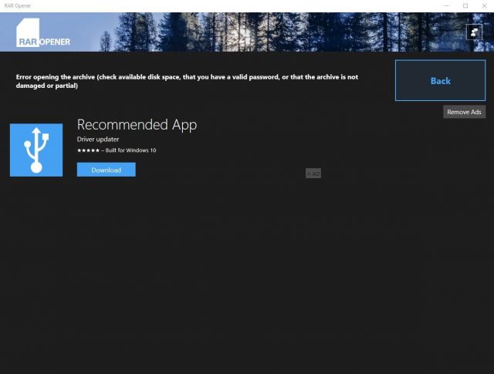Click the empty dark area below the ad
The height and width of the screenshot is (374, 494).
247,278
